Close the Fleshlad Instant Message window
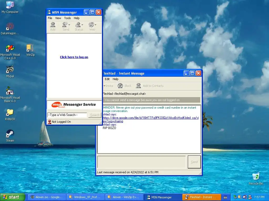This screenshot has height=201, width=269. pyautogui.click(x=199, y=73)
